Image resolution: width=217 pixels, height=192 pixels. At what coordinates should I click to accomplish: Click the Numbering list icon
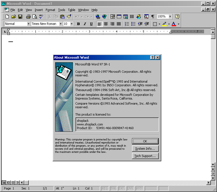[x=127, y=24]
